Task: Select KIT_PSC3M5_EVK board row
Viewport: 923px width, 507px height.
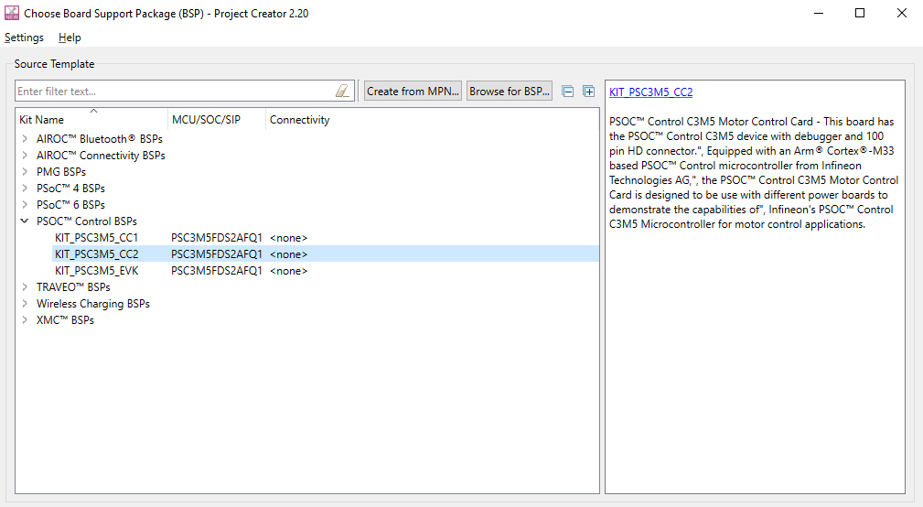Action: tap(326, 271)
